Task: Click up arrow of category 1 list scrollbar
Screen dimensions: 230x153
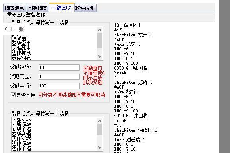Action: pos(99,30)
